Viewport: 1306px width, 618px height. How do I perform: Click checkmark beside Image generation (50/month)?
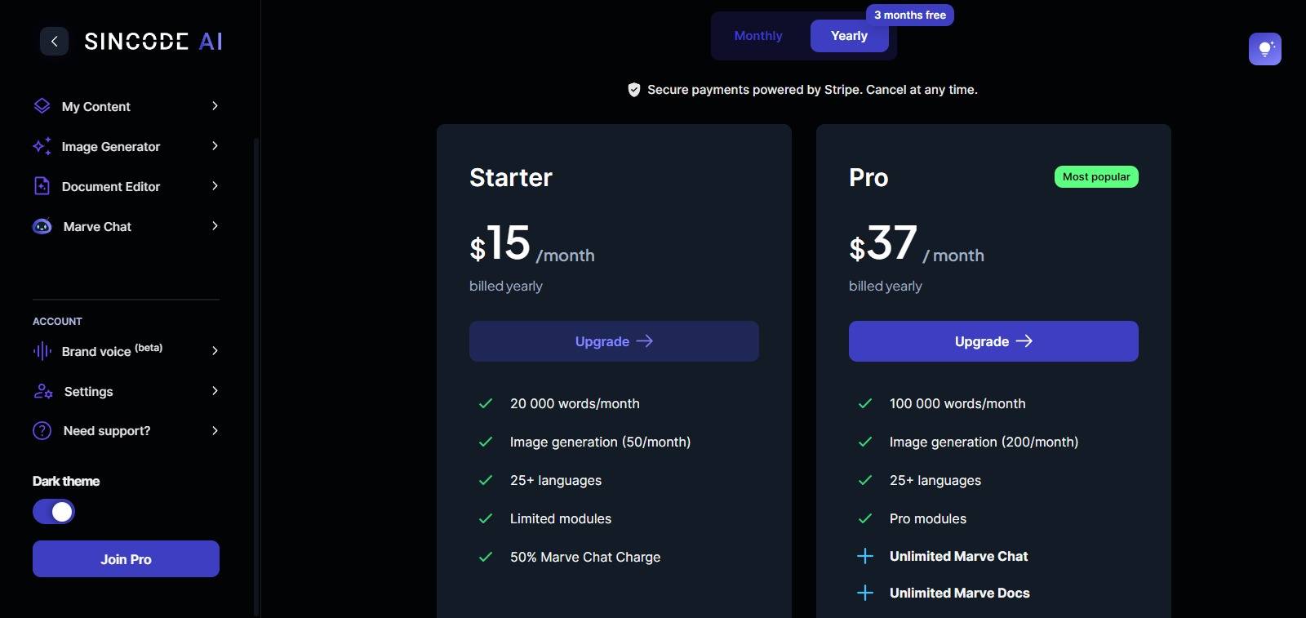[486, 442]
